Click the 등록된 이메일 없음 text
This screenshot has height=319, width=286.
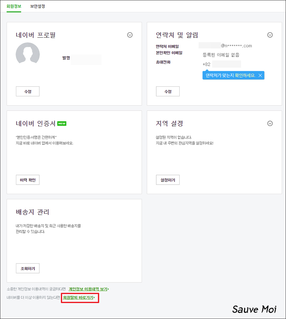[x=221, y=55]
